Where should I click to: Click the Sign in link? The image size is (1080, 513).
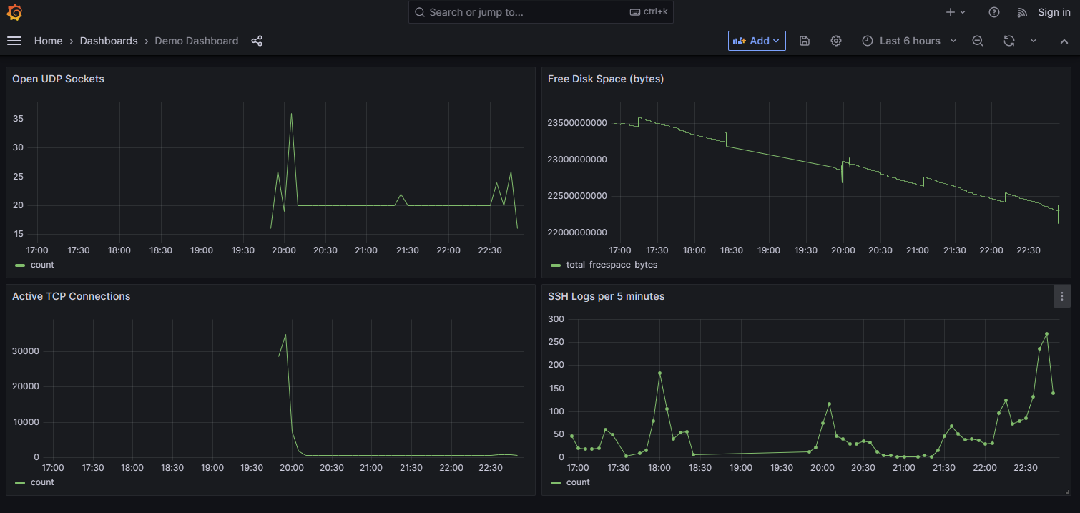[1054, 12]
